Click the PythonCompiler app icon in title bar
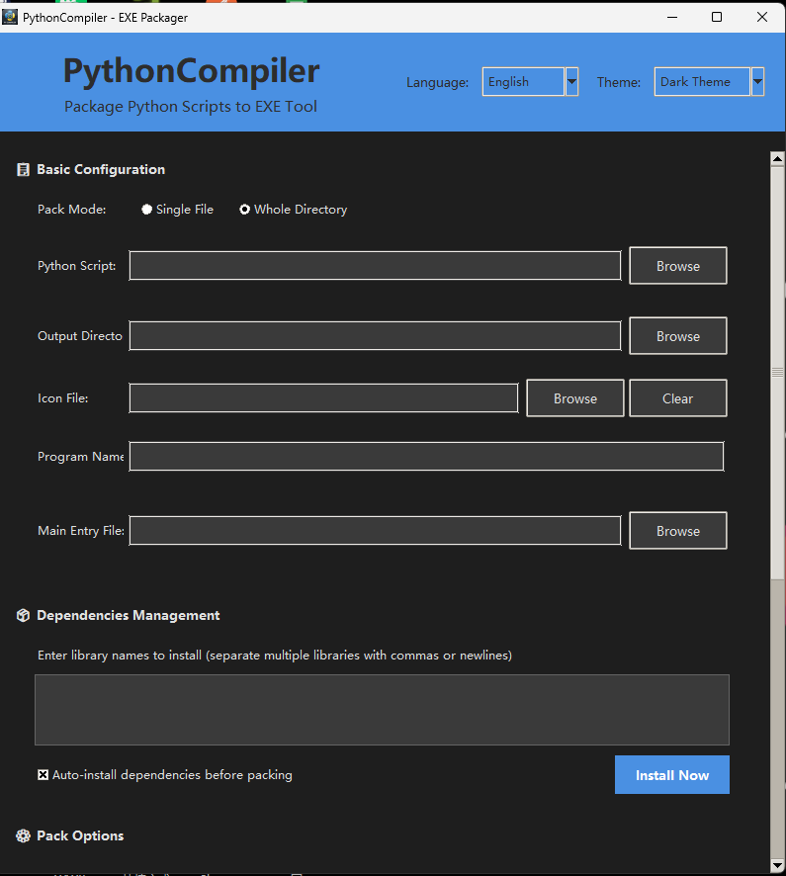 (11, 17)
